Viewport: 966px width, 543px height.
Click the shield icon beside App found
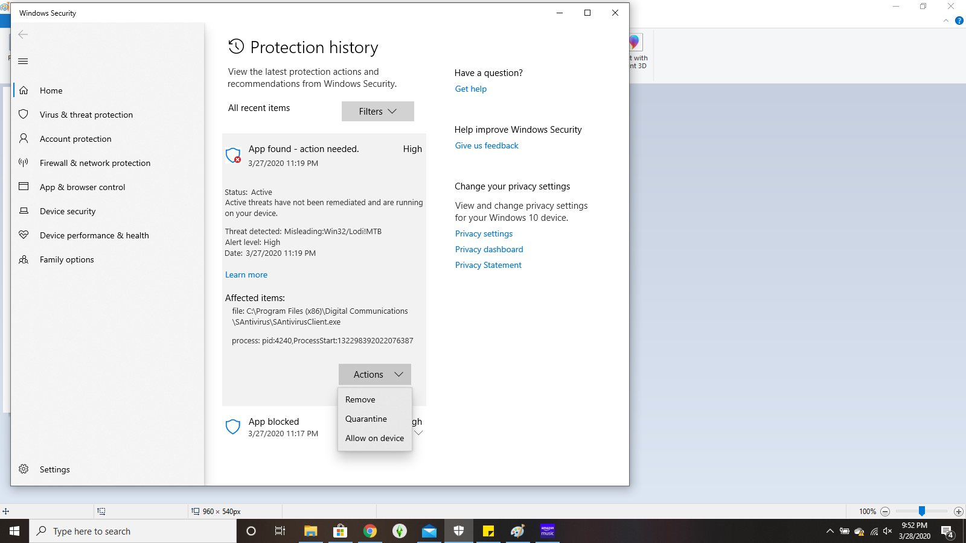pos(233,156)
